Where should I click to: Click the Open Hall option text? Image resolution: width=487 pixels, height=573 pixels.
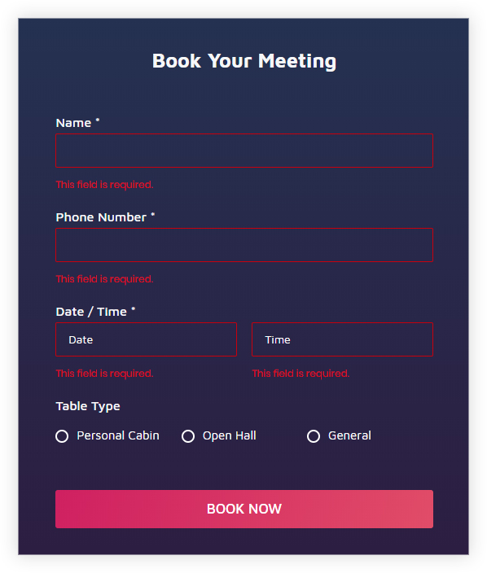coord(230,435)
